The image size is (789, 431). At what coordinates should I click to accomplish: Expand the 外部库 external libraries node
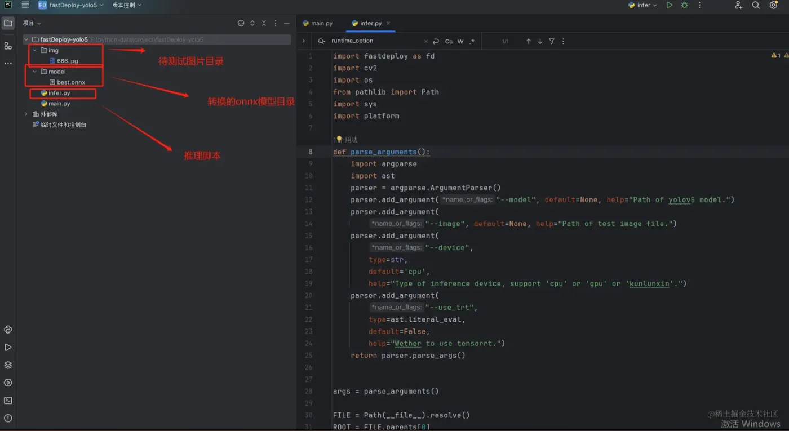click(x=26, y=114)
